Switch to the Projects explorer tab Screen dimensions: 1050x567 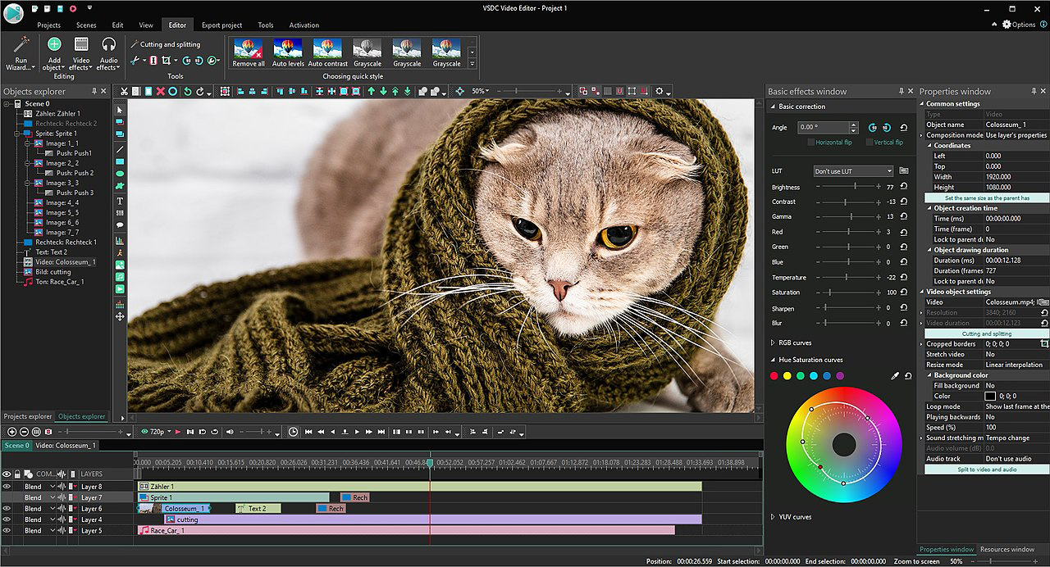point(28,416)
